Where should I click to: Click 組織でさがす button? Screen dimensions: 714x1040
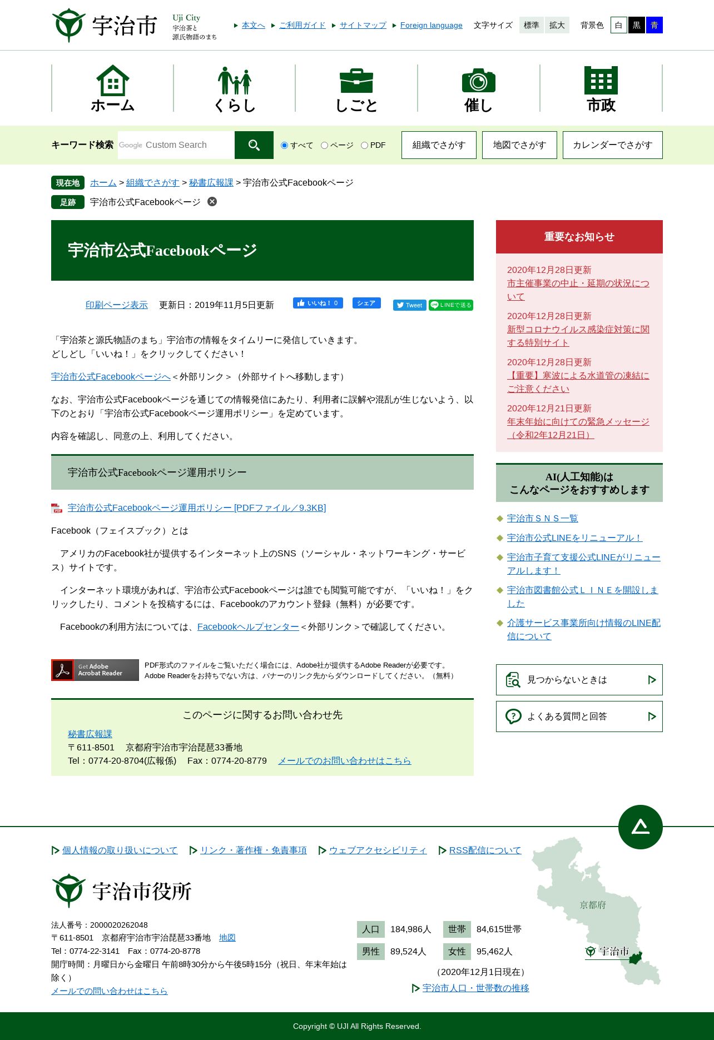point(439,145)
